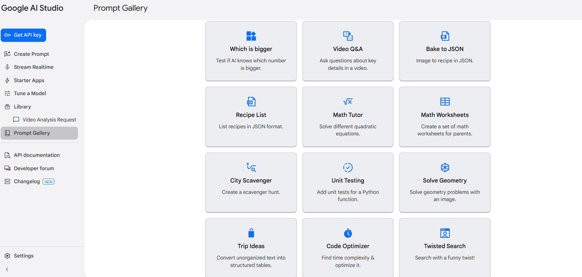
Task: Click the Which is bigger card icon
Action: [251, 36]
